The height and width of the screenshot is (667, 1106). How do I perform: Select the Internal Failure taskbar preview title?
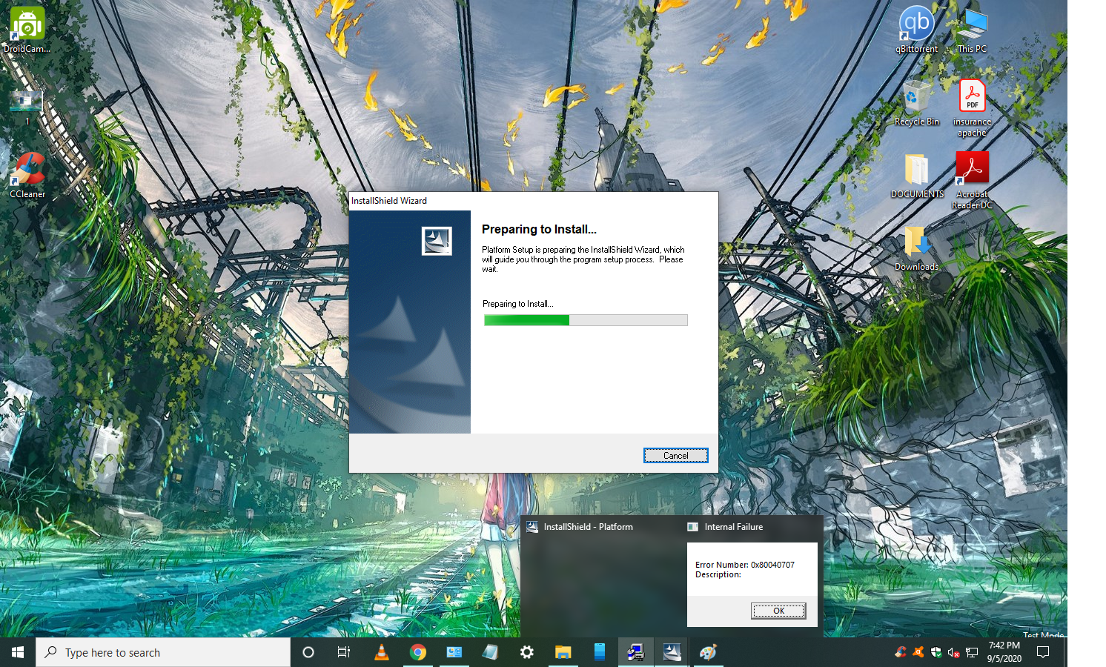click(x=733, y=527)
